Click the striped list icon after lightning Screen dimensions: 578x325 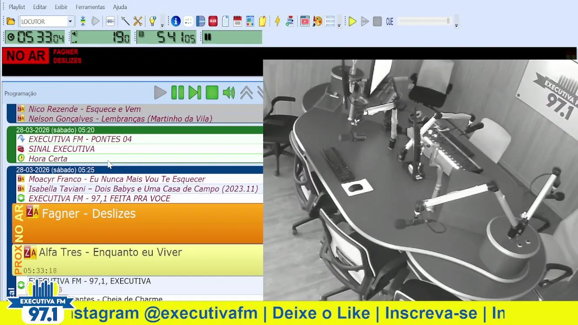[290, 21]
